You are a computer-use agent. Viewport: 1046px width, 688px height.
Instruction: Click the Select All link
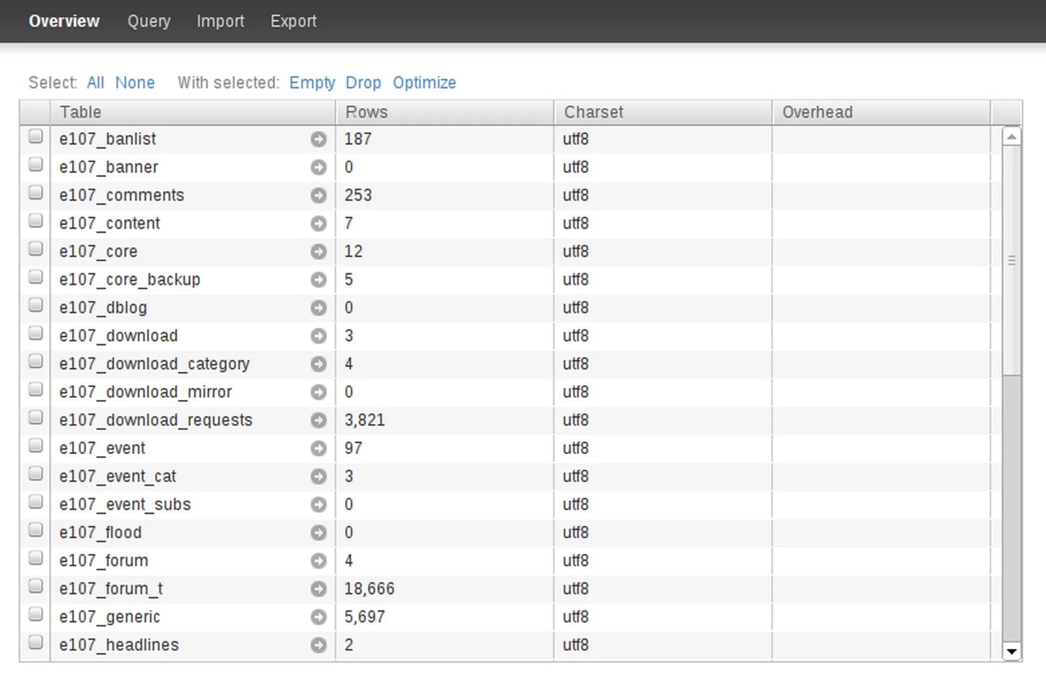point(95,83)
